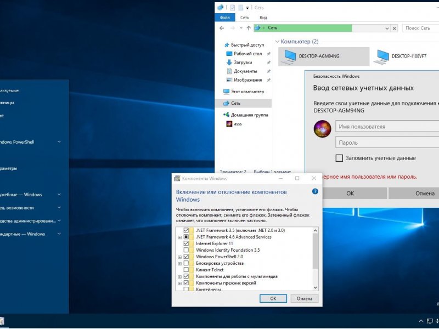
Task: Click Отмена in the credentials dialog
Action: [x=414, y=194]
